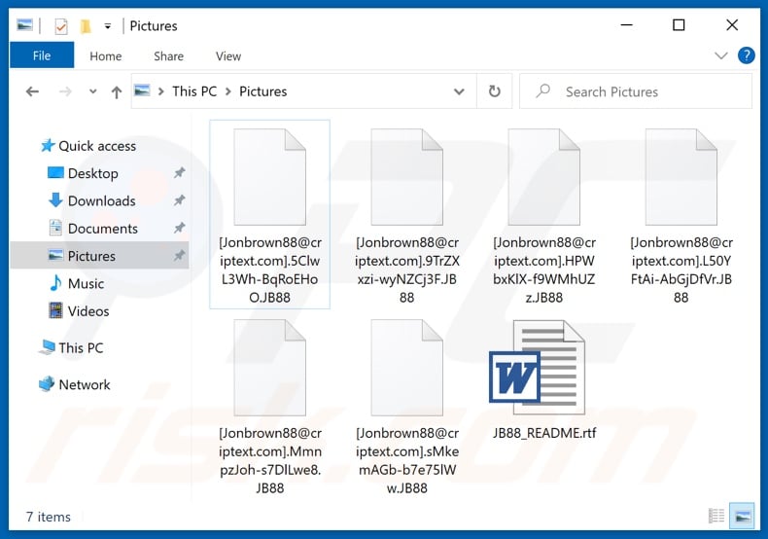
Task: Open the address bar previous locations dropdown
Action: [x=459, y=91]
